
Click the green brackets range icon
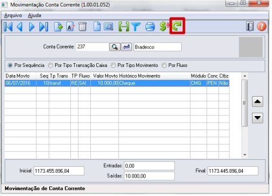tap(124, 27)
